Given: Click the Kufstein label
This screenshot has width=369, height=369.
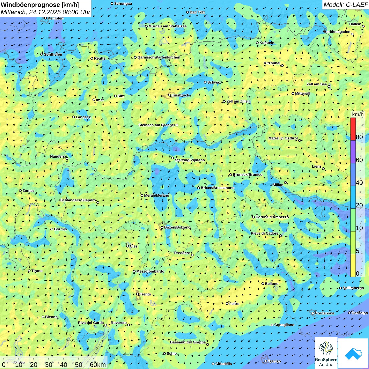Looking at the screenshot, I should click(267, 43).
